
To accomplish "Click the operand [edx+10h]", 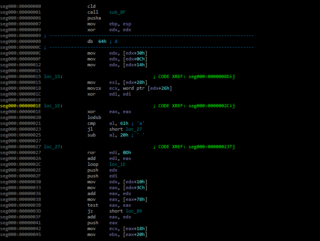I will pos(135,182).
